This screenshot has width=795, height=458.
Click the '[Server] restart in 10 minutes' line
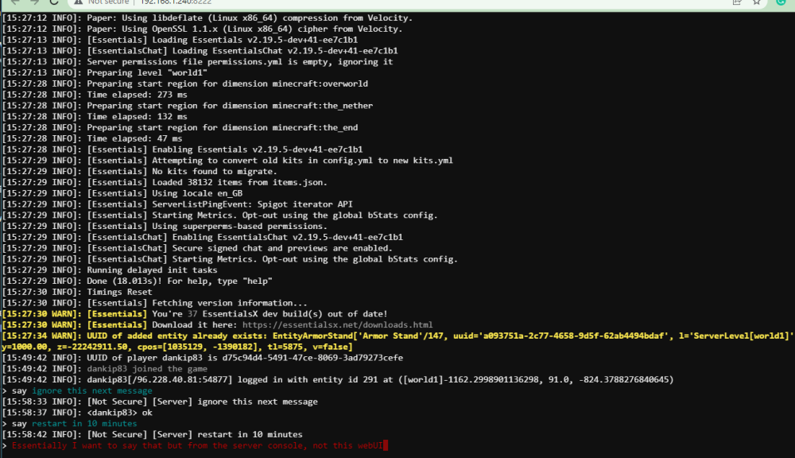pyautogui.click(x=153, y=435)
